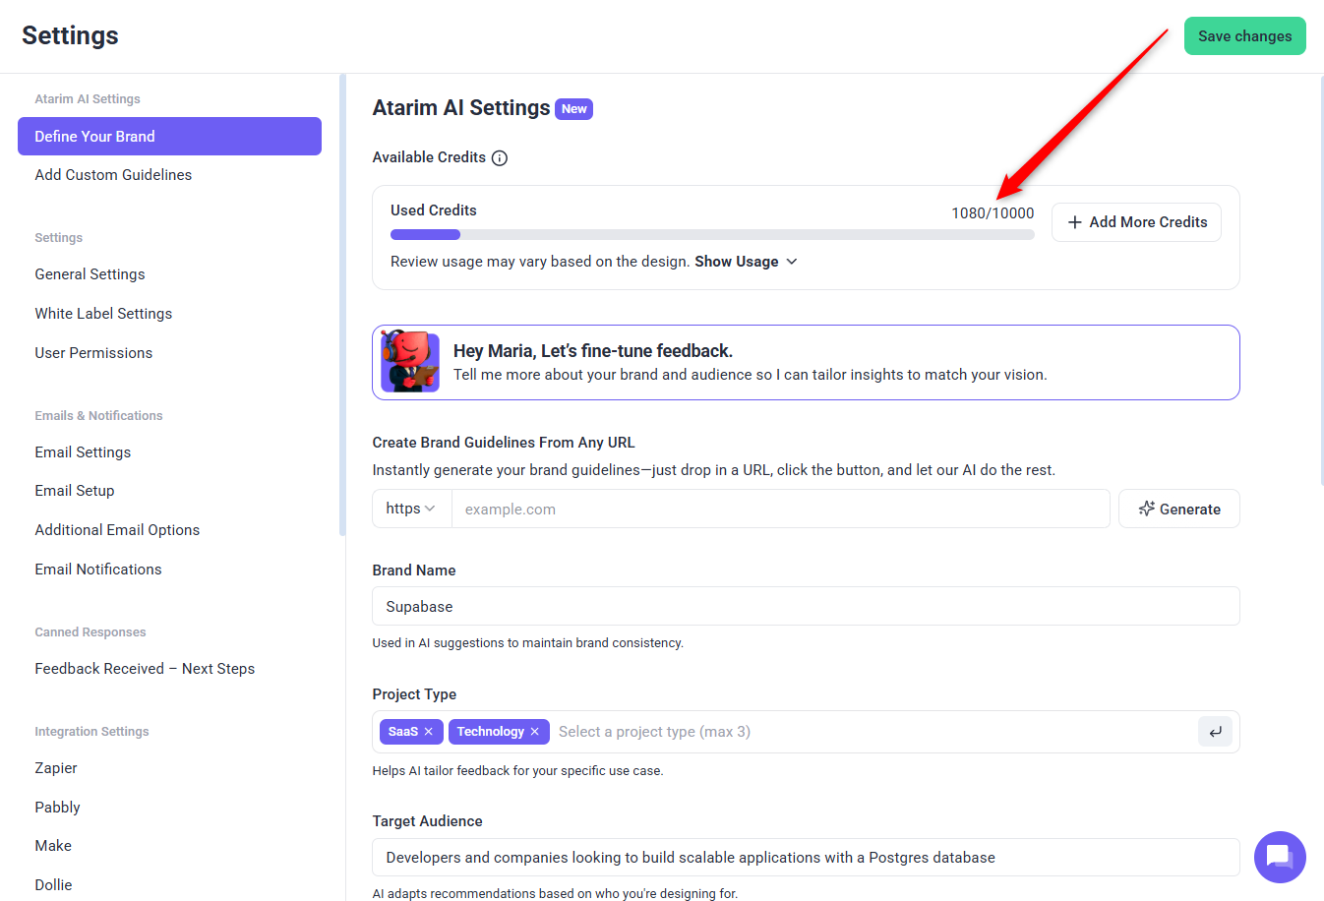
Task: Open Add Custom Guidelines in sidebar
Action: coord(113,175)
